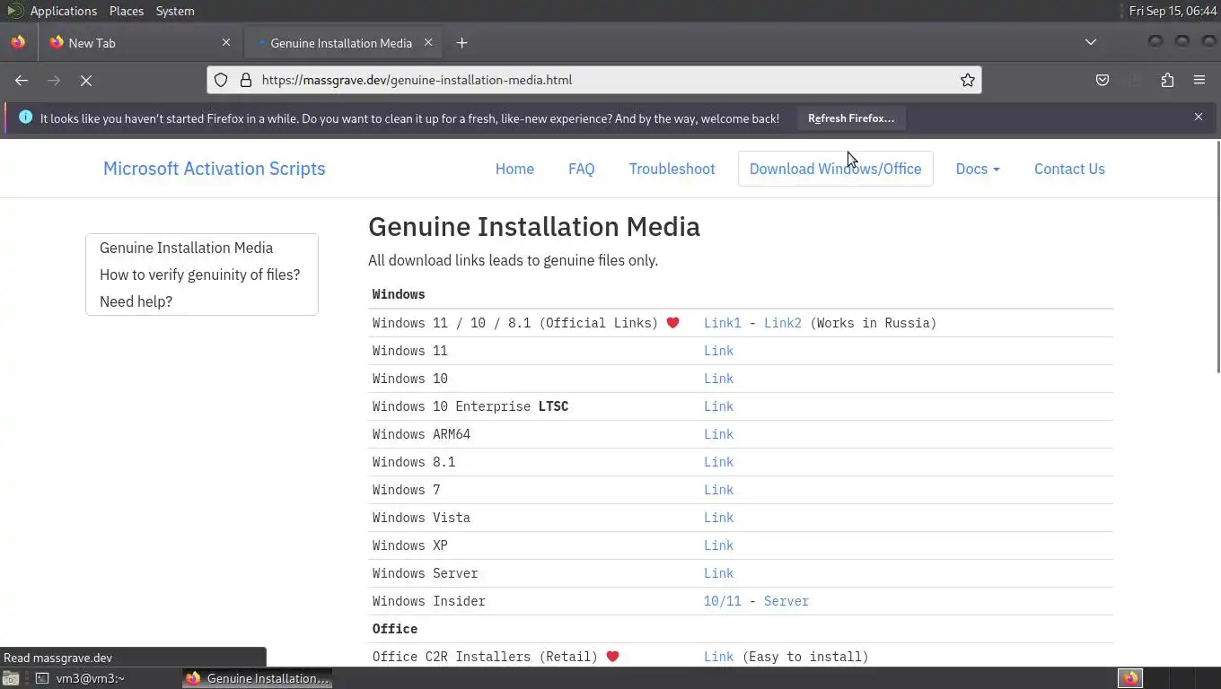Open the Windows 11 Link
Viewport: 1221px width, 689px height.
(x=718, y=351)
